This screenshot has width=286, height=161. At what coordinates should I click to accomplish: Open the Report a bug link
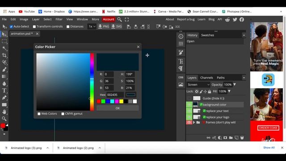click(186, 19)
